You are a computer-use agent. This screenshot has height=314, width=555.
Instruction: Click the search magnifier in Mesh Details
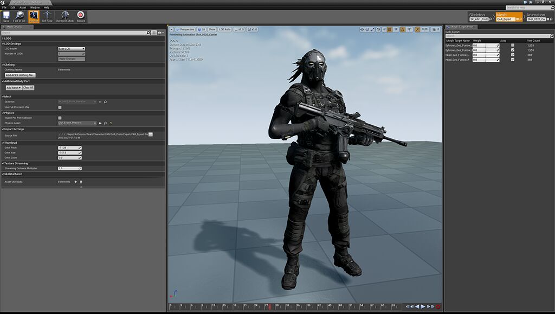click(x=148, y=33)
